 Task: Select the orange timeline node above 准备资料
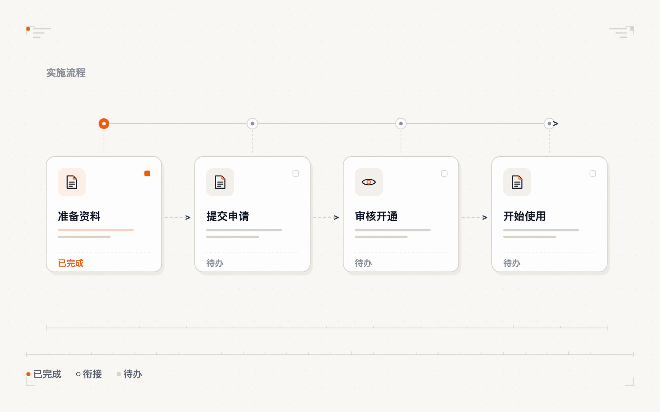[104, 124]
